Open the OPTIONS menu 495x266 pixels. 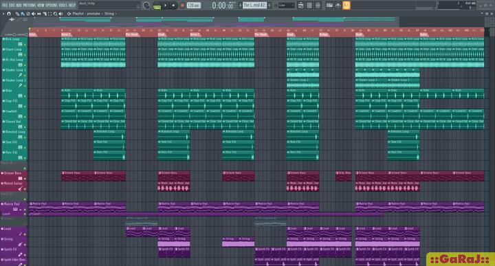tap(52, 5)
